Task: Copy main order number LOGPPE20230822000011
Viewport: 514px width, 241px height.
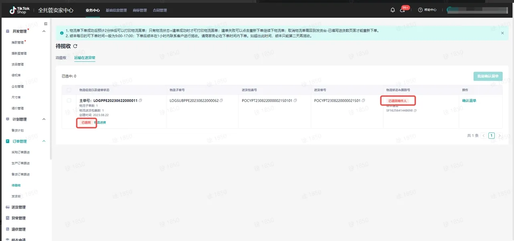Action: coord(140,100)
